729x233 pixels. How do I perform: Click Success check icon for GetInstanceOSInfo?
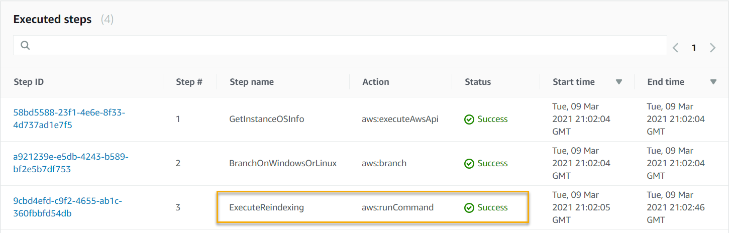point(469,120)
